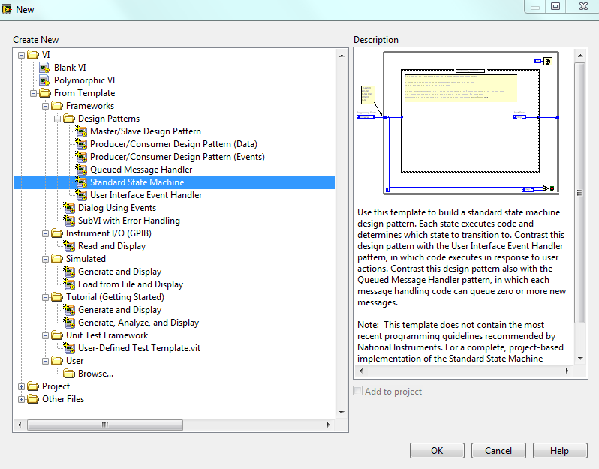Click tree scroll down arrow
This screenshot has height=469, width=599.
point(342,413)
